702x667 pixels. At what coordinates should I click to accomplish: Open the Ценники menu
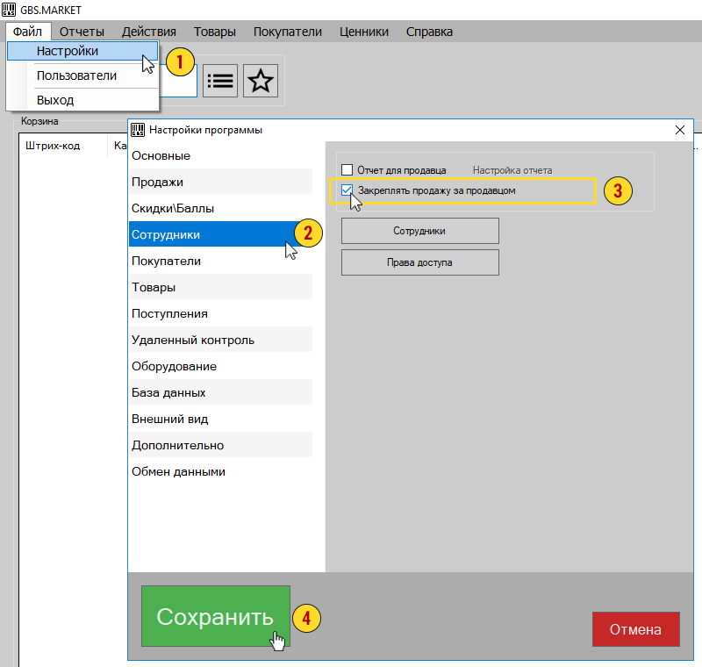364,32
